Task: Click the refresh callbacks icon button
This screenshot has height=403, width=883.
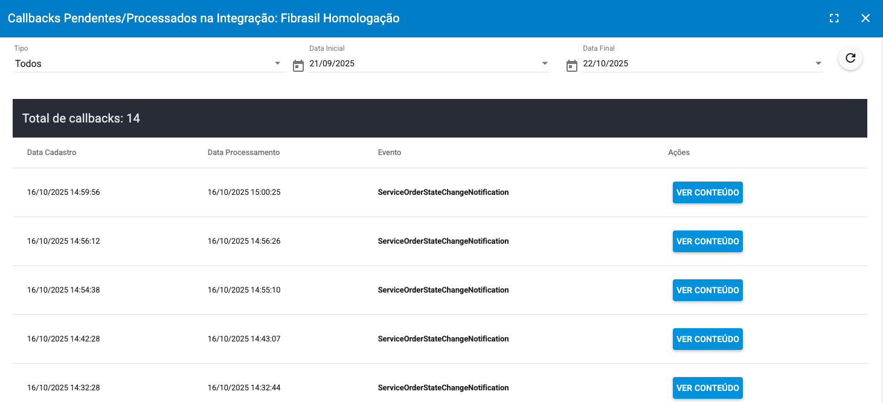Action: click(x=850, y=59)
